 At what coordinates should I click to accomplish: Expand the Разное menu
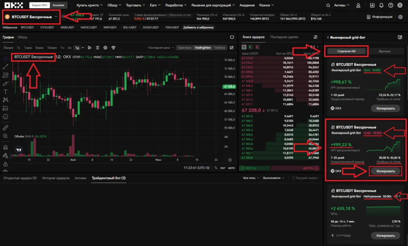267,5
